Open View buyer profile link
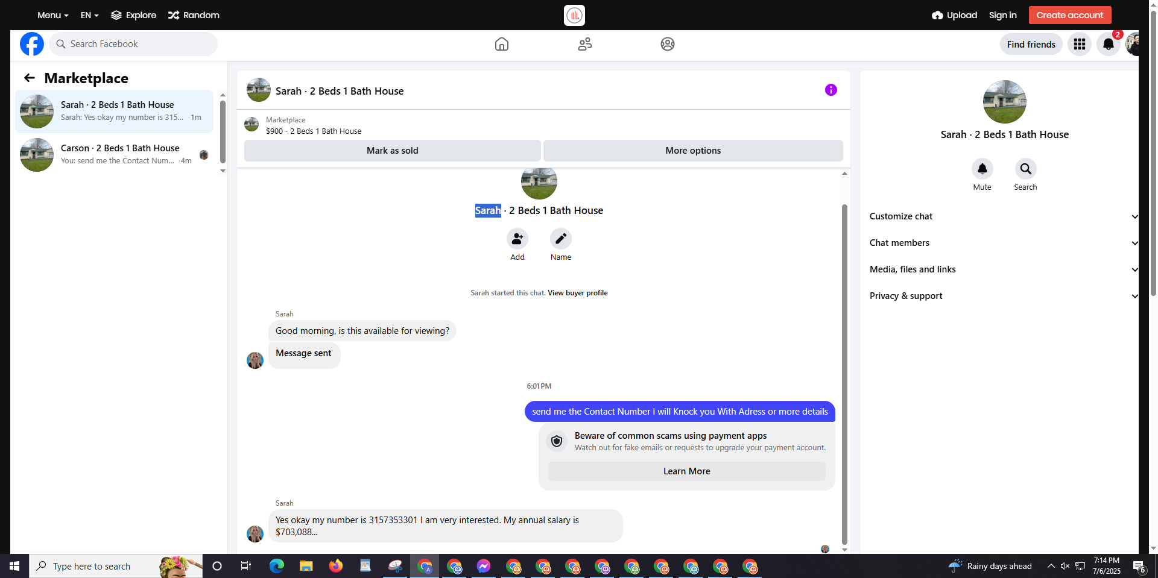The width and height of the screenshot is (1158, 578). click(578, 293)
